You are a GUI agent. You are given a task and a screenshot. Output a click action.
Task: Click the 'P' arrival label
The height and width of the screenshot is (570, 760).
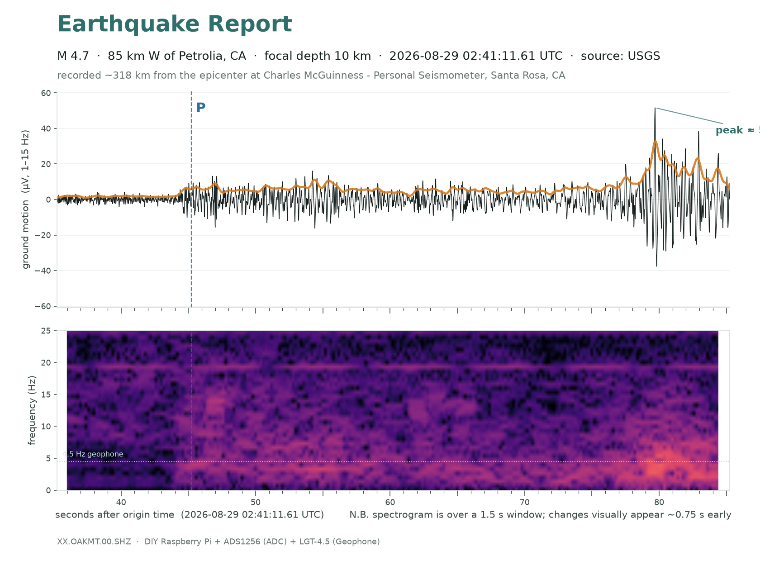pyautogui.click(x=201, y=108)
